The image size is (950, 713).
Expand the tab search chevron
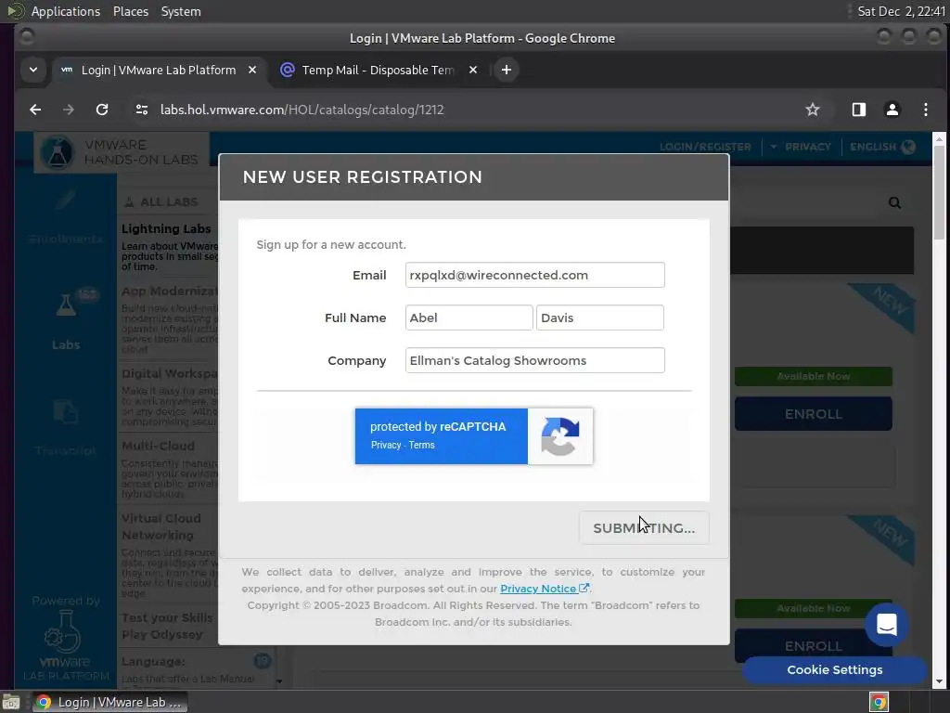(33, 71)
